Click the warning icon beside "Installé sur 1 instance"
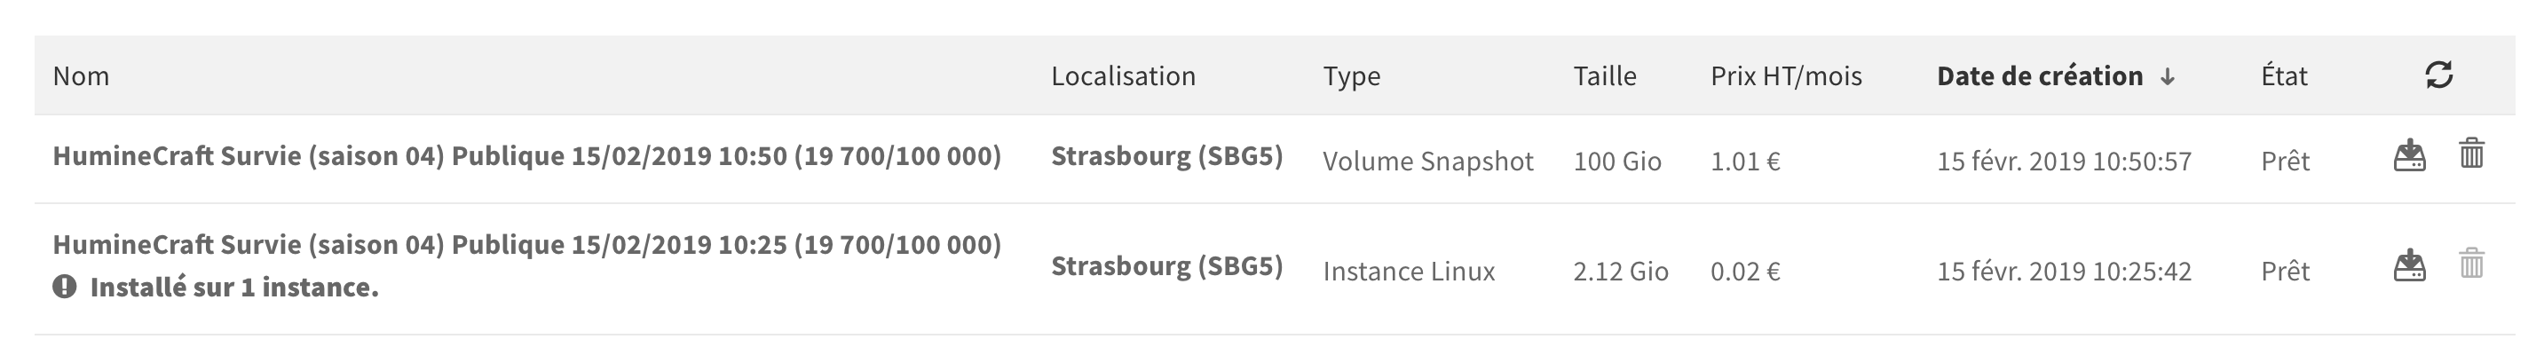 [65, 287]
